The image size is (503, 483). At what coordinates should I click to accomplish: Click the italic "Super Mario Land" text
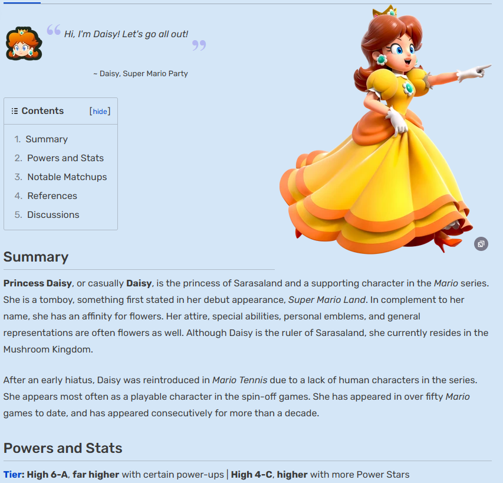[x=327, y=299]
